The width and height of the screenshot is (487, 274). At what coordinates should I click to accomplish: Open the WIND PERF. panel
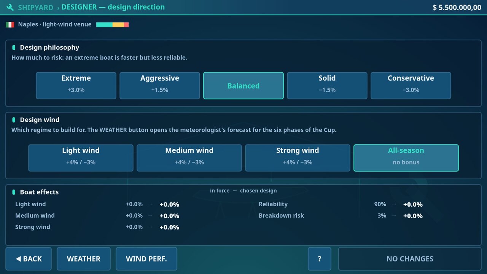tap(146, 259)
